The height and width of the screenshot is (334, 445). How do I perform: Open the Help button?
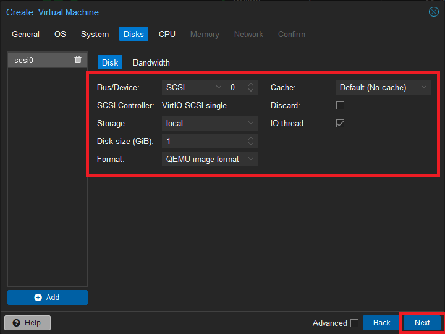point(28,323)
